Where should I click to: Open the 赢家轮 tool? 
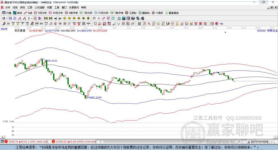[144, 13]
